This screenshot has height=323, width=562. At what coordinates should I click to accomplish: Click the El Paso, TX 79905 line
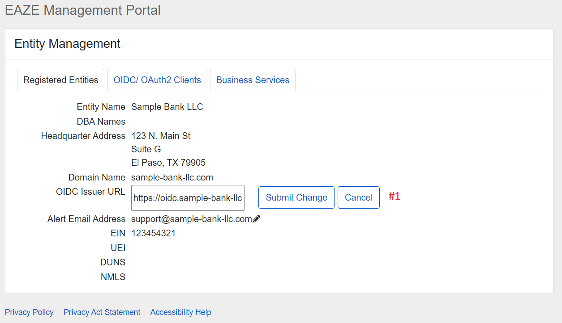(168, 163)
